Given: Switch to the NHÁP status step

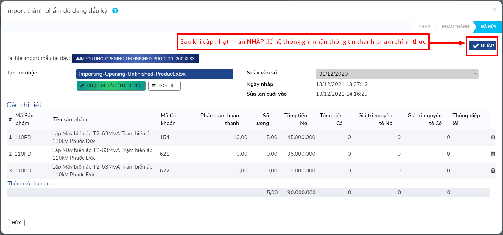Looking at the screenshot, I should pos(424,27).
